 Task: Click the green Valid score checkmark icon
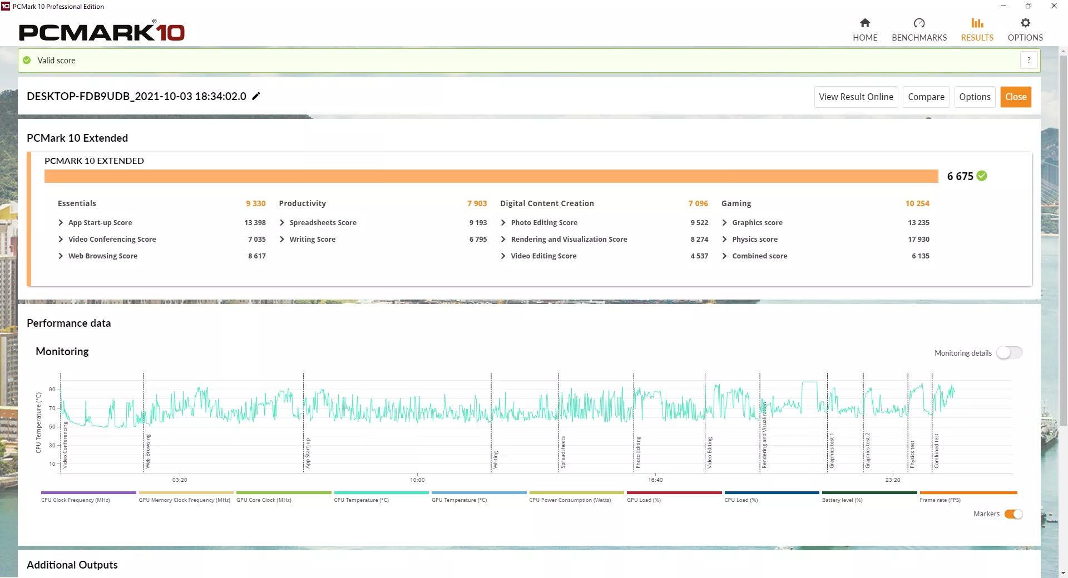(27, 60)
